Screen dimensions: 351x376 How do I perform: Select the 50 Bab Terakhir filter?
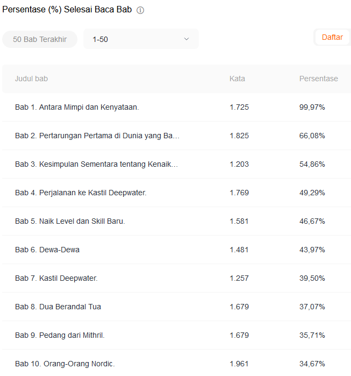(x=40, y=39)
